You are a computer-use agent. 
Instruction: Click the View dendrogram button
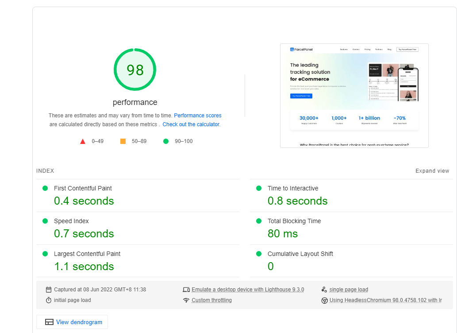[x=72, y=322]
